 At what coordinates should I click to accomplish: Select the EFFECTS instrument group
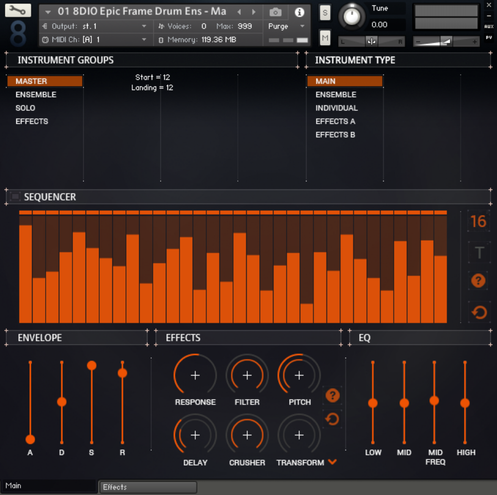tap(31, 121)
